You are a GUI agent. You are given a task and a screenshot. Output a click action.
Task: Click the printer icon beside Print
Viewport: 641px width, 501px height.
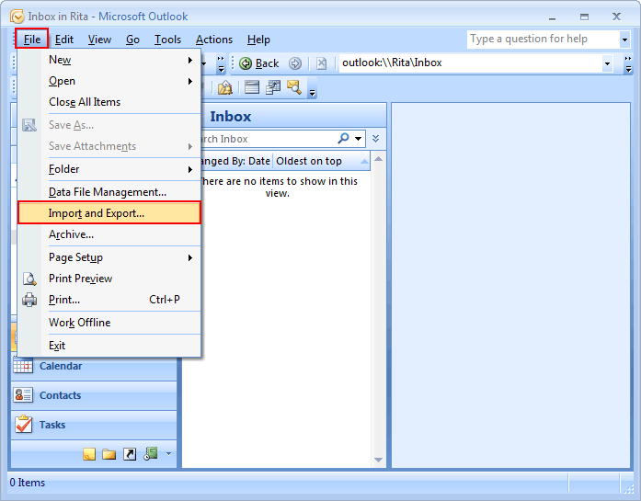29,300
